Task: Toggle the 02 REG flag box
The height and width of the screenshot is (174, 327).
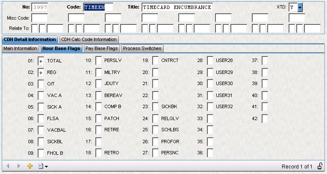Action: point(41,73)
